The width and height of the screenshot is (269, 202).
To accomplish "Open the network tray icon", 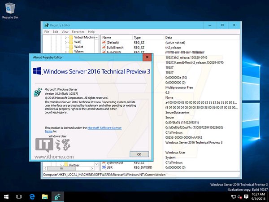I will point(233,197).
